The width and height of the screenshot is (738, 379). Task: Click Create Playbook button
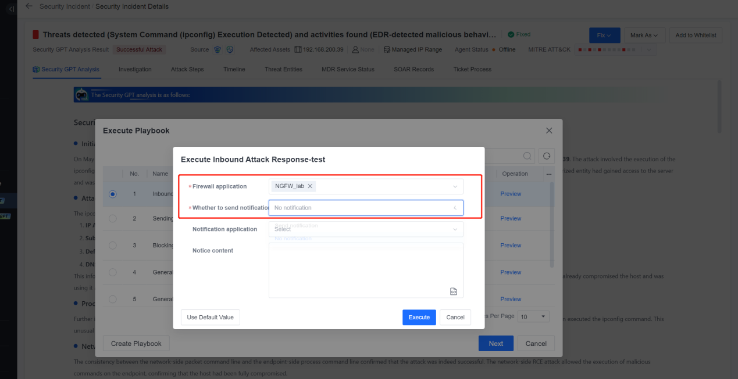[136, 344]
